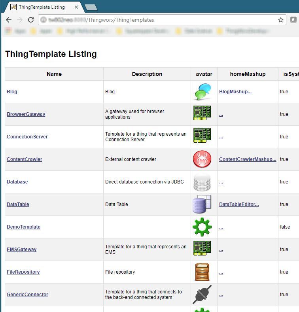Click the GenericConnector plug avatar icon
Screen dimensions: 299x312
click(202, 295)
